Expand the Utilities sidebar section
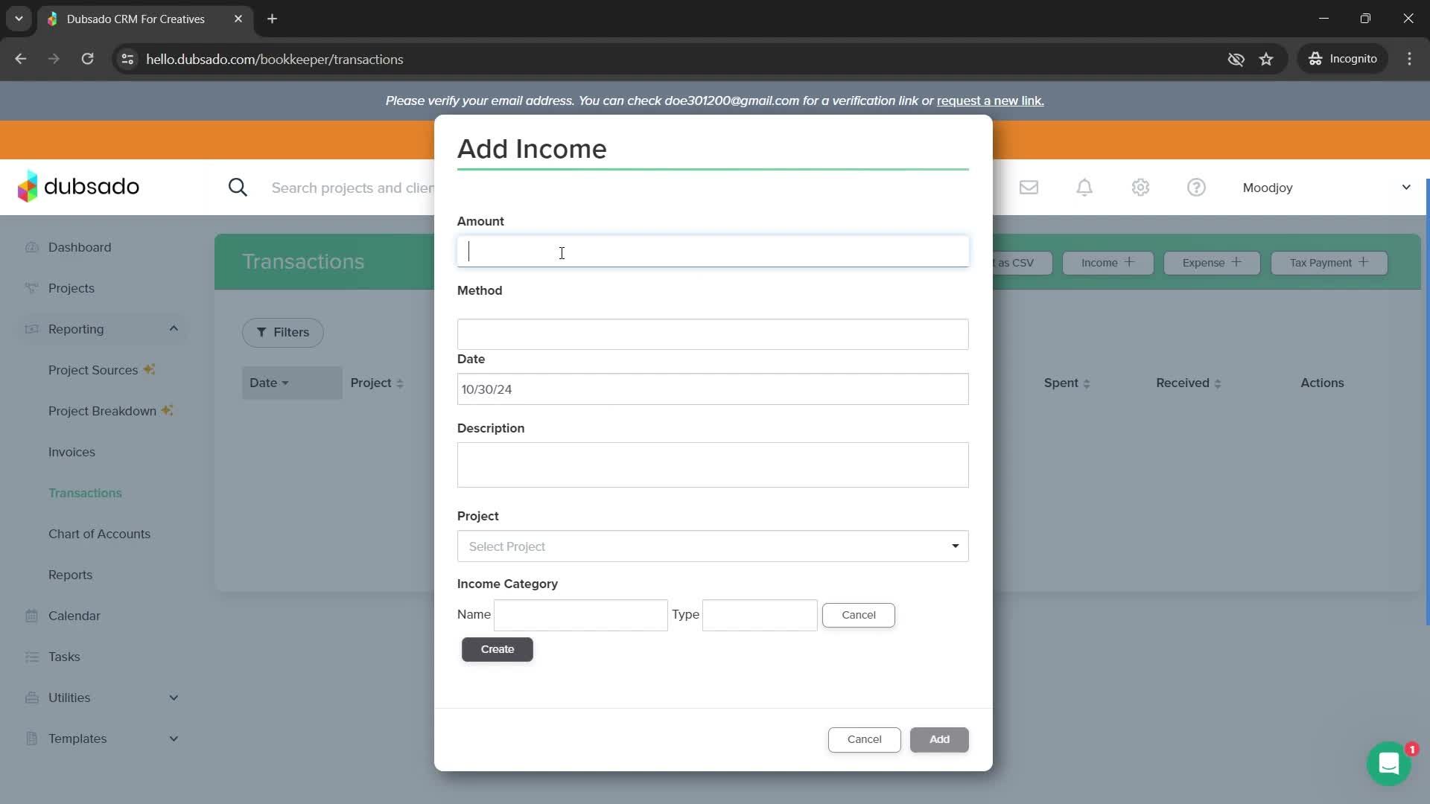This screenshot has height=804, width=1430. tap(174, 698)
